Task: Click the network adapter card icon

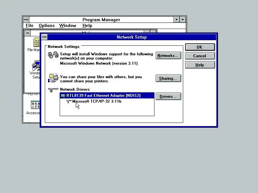Action: click(x=63, y=96)
